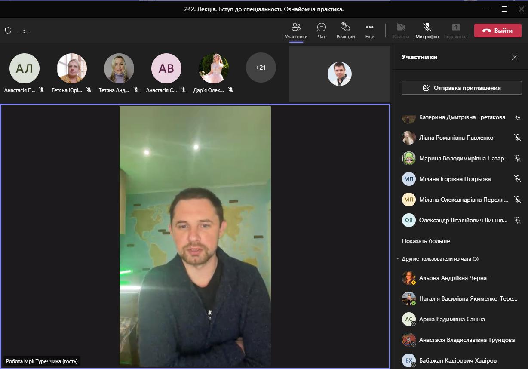Click the shield security icon
This screenshot has width=528, height=369.
(8, 31)
